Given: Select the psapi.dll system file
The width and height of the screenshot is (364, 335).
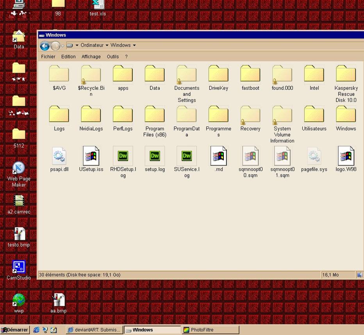Looking at the screenshot, I should [59, 155].
